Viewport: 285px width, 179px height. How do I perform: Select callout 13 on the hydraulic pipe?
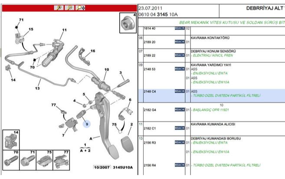point(37,88)
